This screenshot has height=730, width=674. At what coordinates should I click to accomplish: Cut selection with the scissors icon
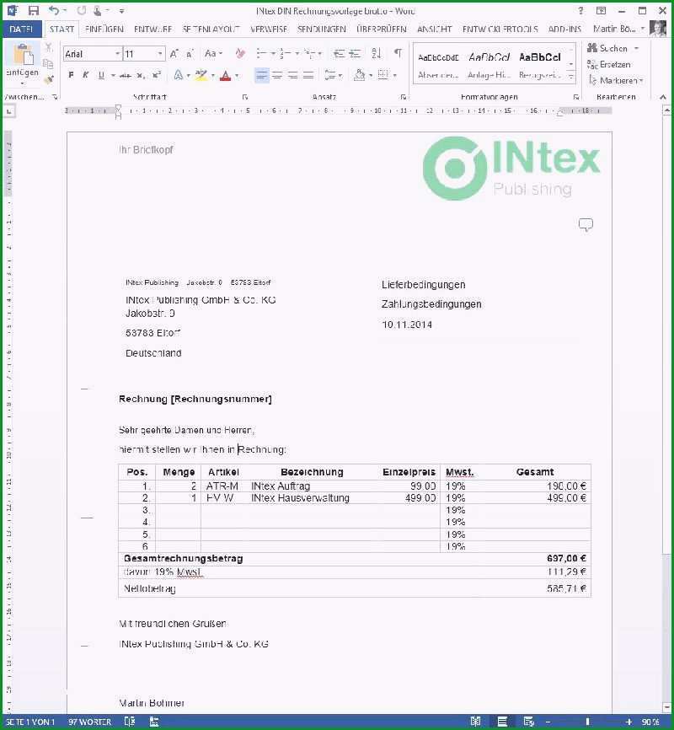48,47
